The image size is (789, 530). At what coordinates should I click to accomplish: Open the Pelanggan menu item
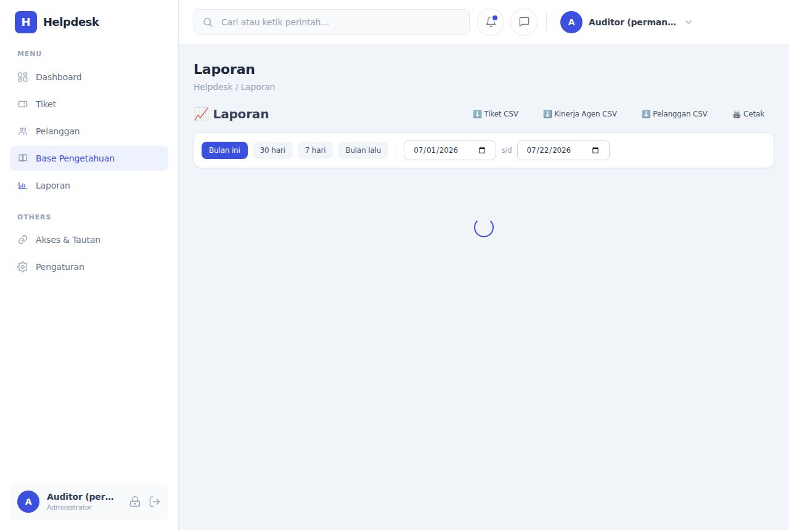89,131
